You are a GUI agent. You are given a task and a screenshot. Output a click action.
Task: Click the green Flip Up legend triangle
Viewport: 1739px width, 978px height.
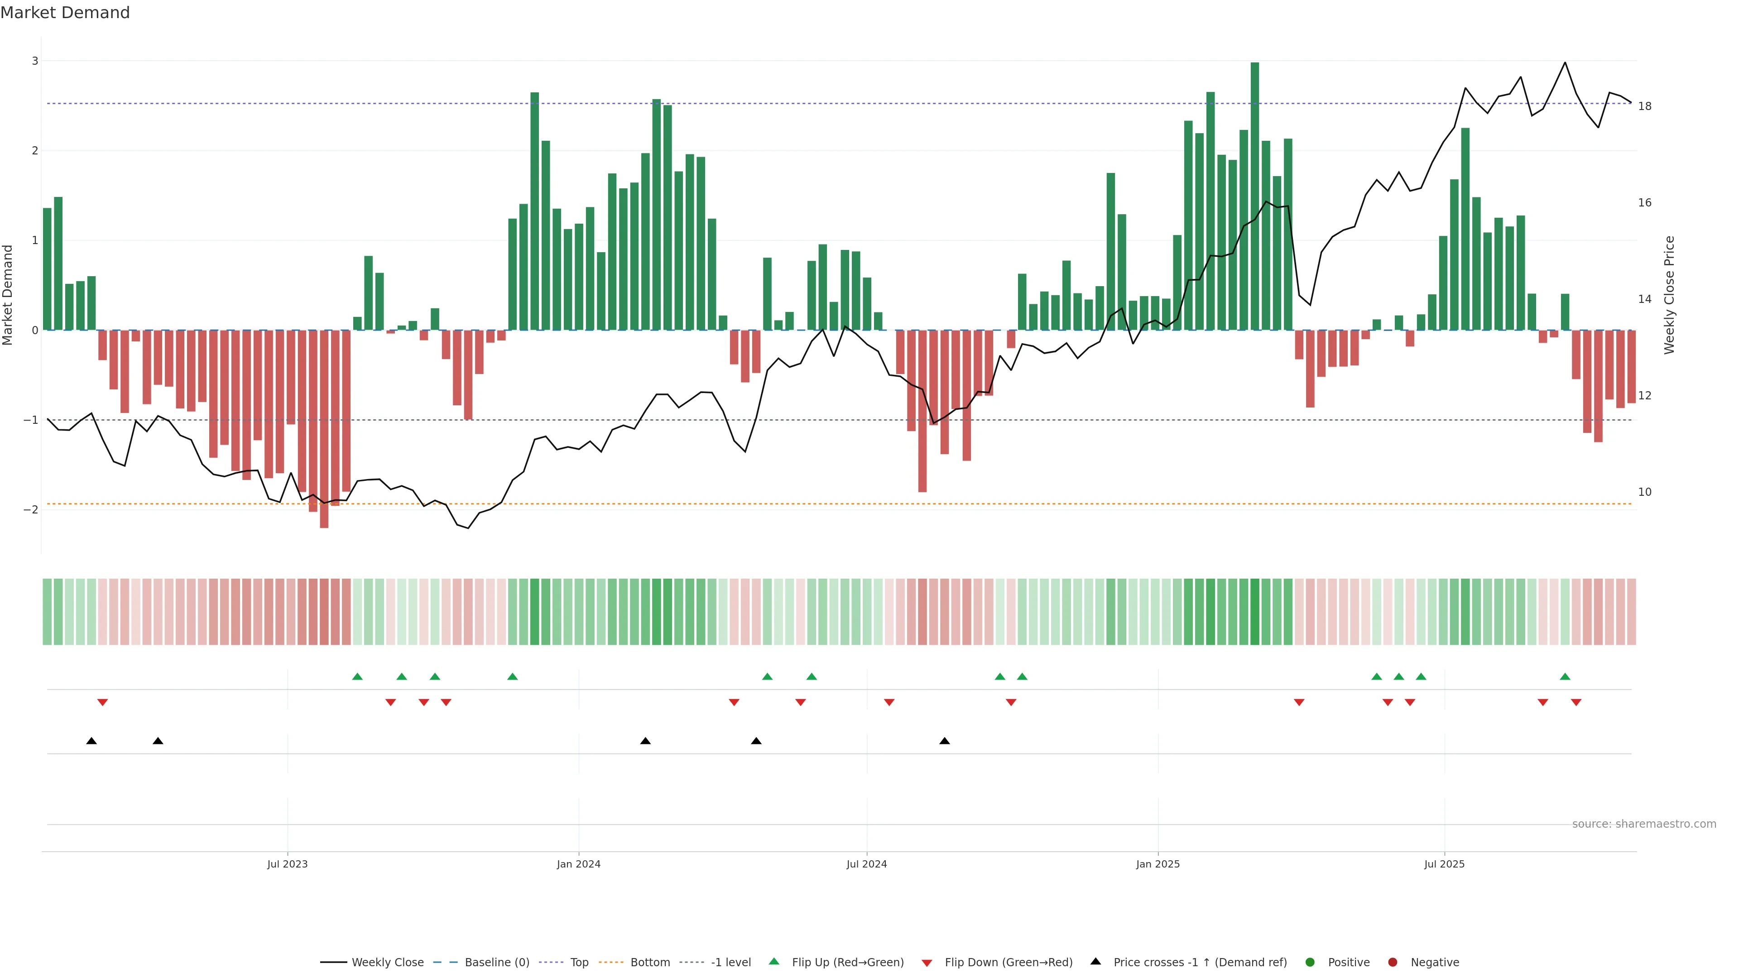click(x=774, y=962)
